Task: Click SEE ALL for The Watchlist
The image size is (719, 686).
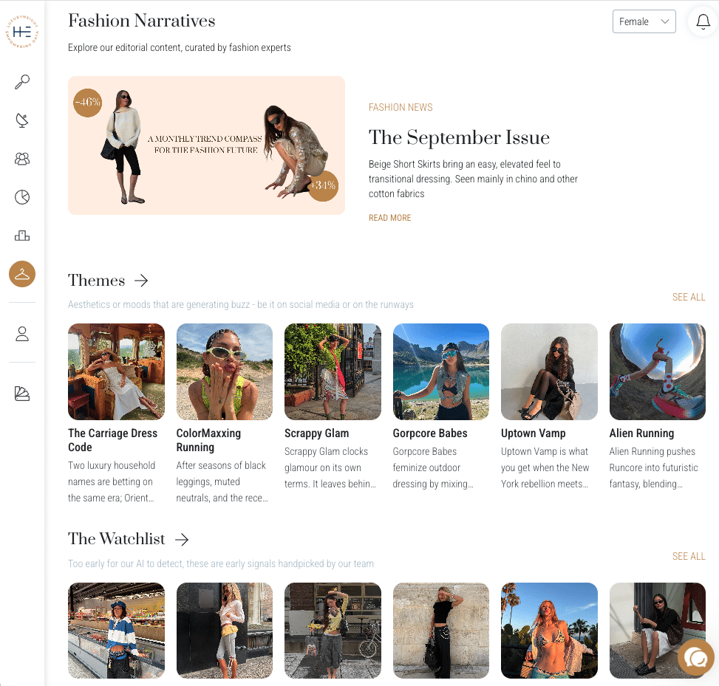Action: [x=689, y=556]
